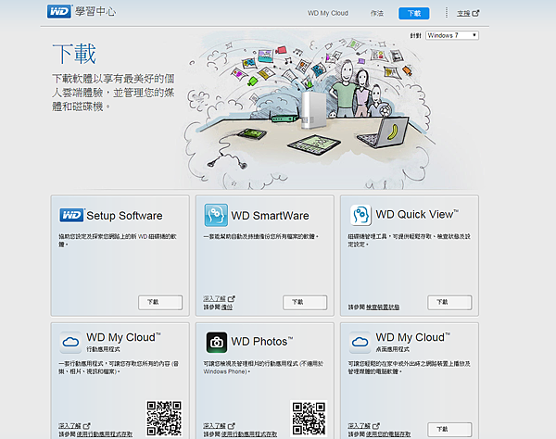Click the WD SmartWare head-with-gears icon
Viewport: 556px width, 439px height.
(216, 215)
